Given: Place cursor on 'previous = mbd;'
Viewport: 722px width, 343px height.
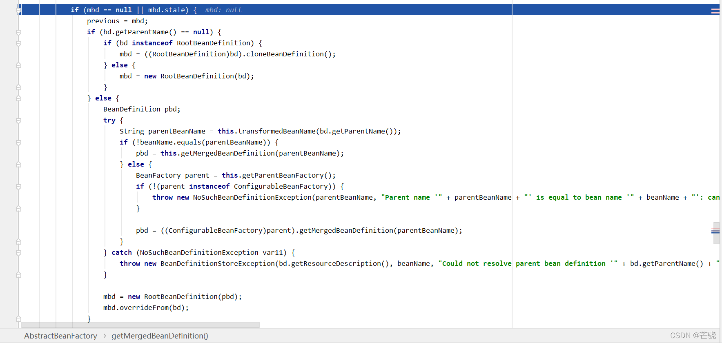Looking at the screenshot, I should click(x=117, y=21).
